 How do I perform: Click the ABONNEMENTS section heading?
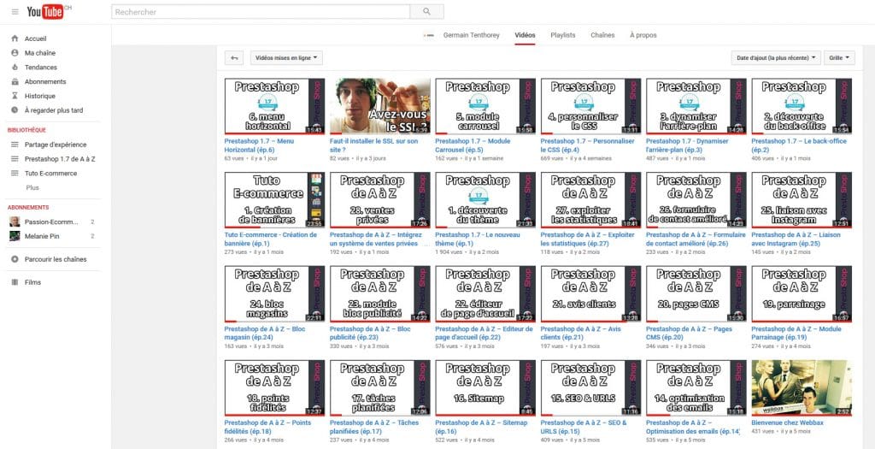click(28, 207)
